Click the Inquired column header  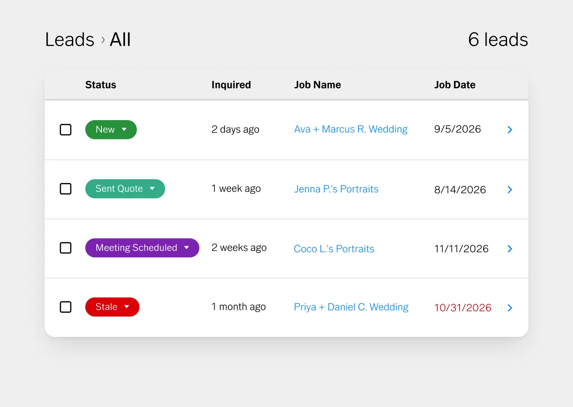[231, 85]
